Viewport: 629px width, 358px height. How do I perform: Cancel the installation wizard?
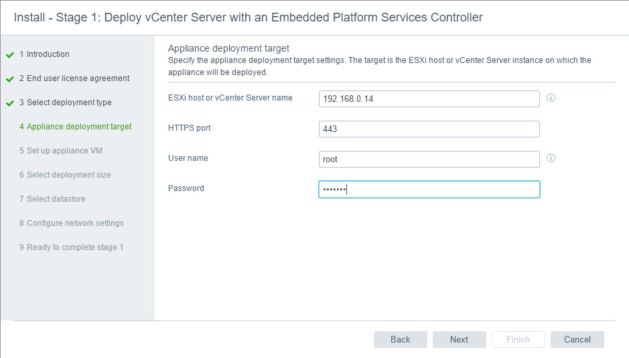point(577,339)
